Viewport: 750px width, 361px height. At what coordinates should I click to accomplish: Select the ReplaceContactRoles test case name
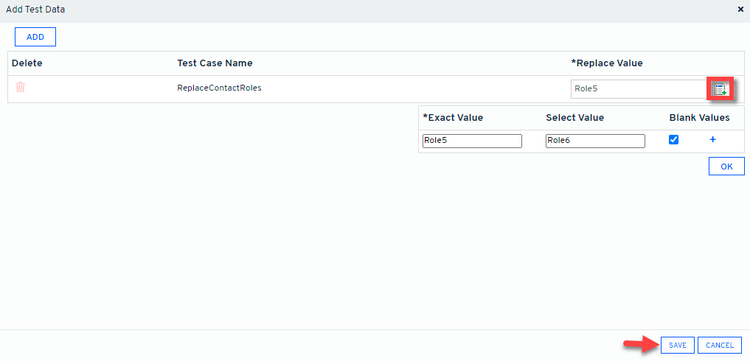[219, 88]
